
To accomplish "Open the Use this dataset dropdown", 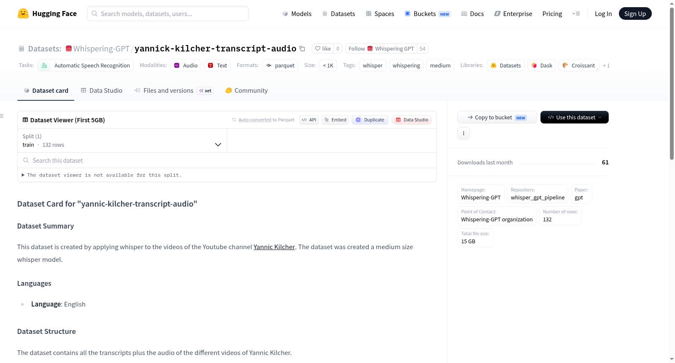I will 575,117.
